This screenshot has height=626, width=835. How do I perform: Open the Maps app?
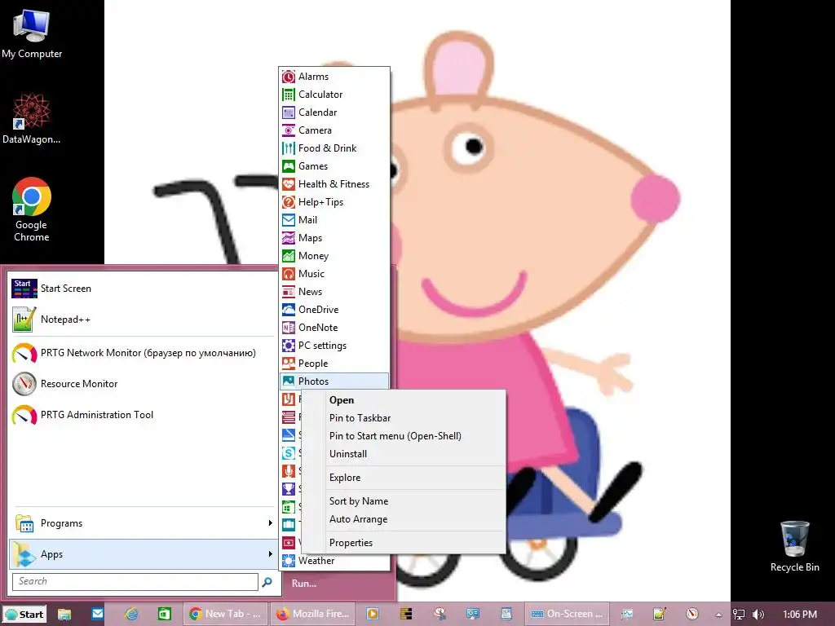pos(334,238)
